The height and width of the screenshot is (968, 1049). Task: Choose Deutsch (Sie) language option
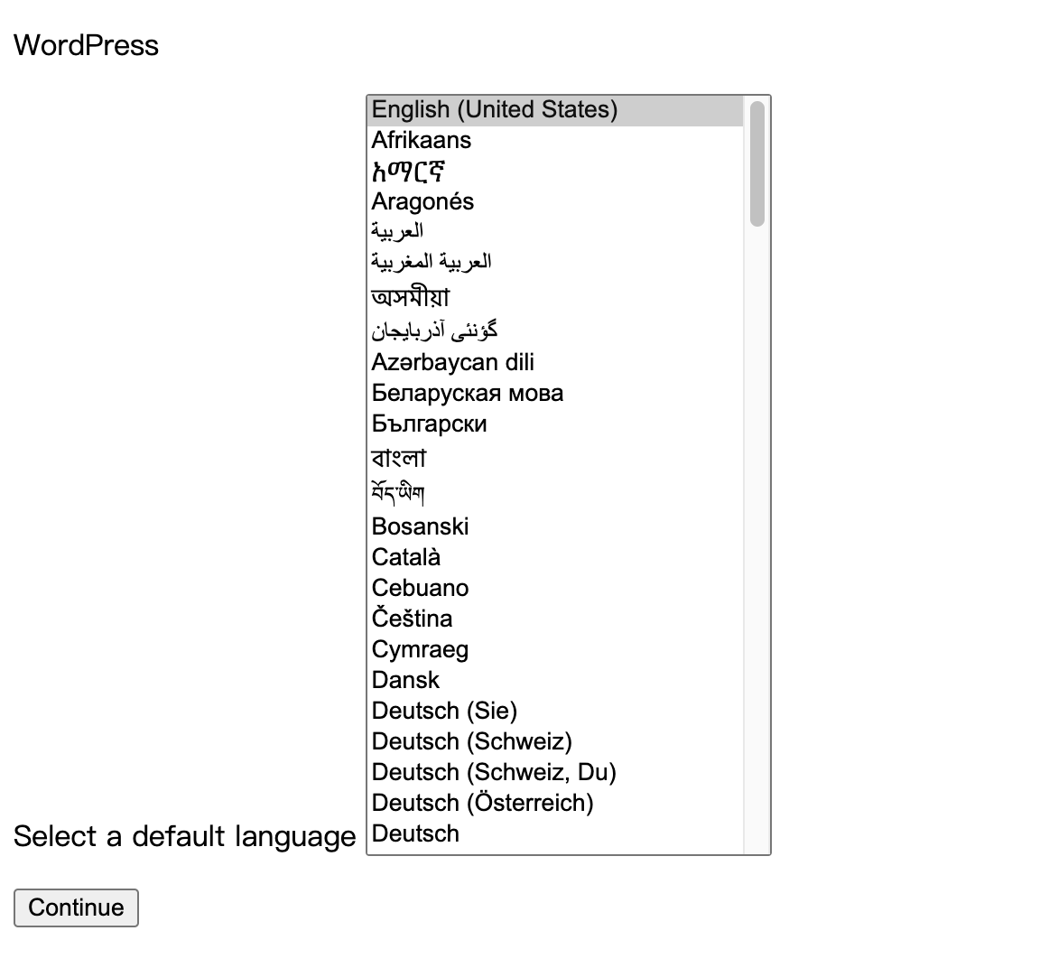(445, 711)
